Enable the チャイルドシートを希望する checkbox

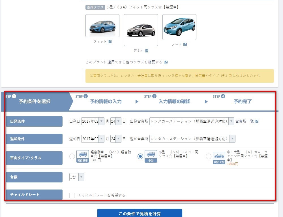coord(72,195)
